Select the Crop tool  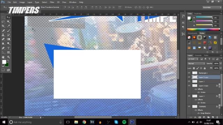(3, 26)
